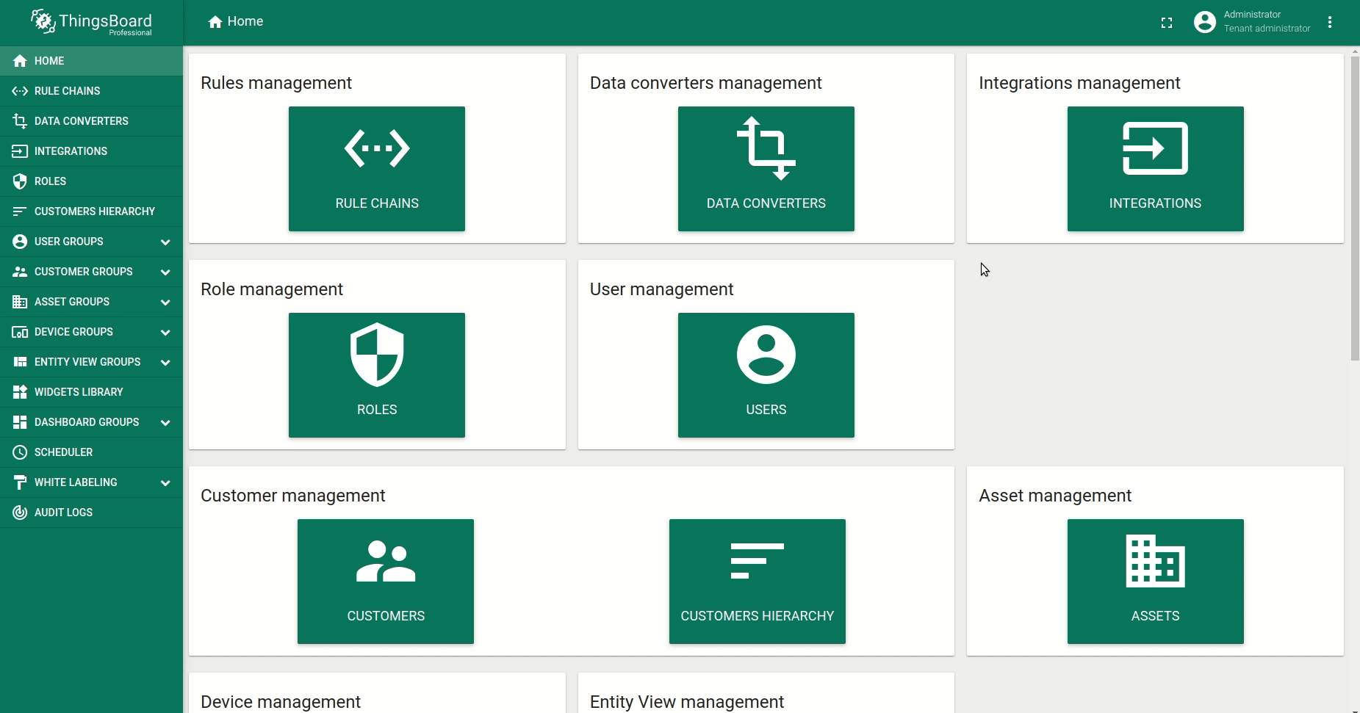This screenshot has height=713, width=1360.
Task: Open the Data Converters tile
Action: [766, 169]
